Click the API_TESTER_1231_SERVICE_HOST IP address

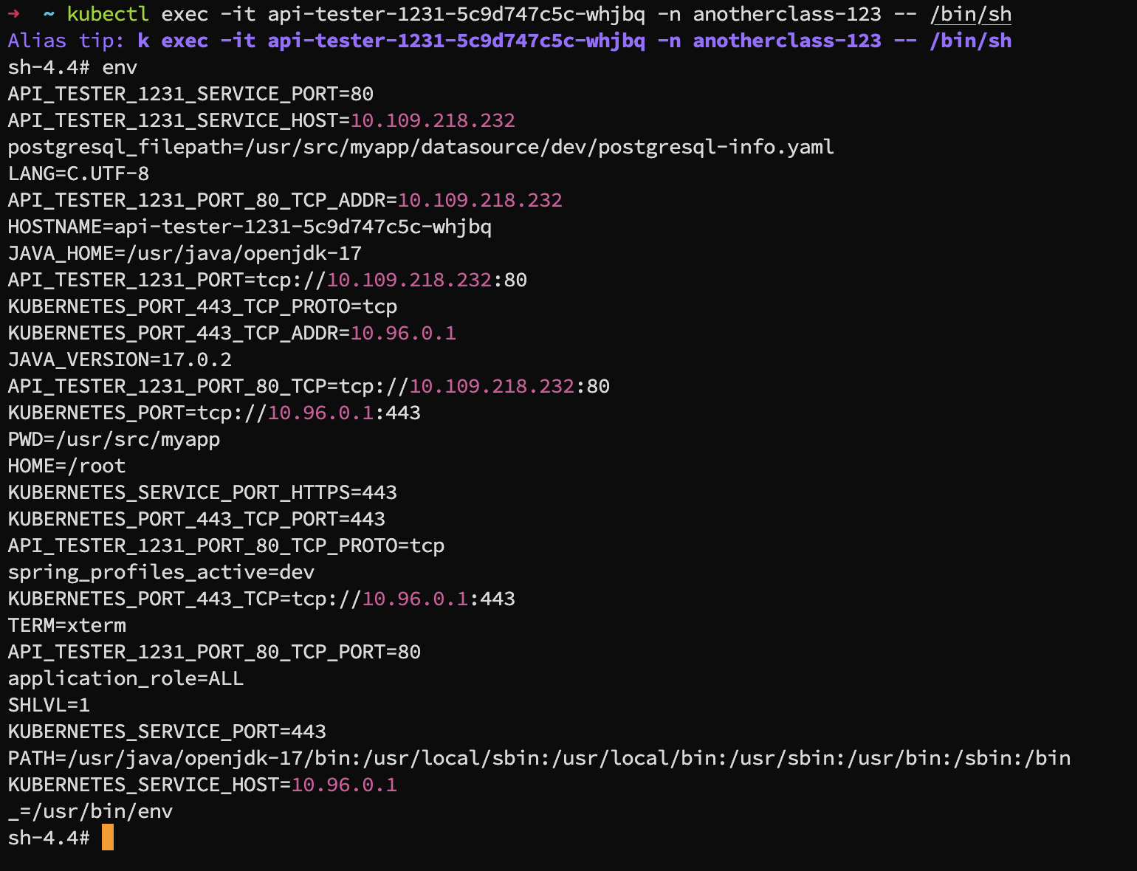click(x=433, y=120)
